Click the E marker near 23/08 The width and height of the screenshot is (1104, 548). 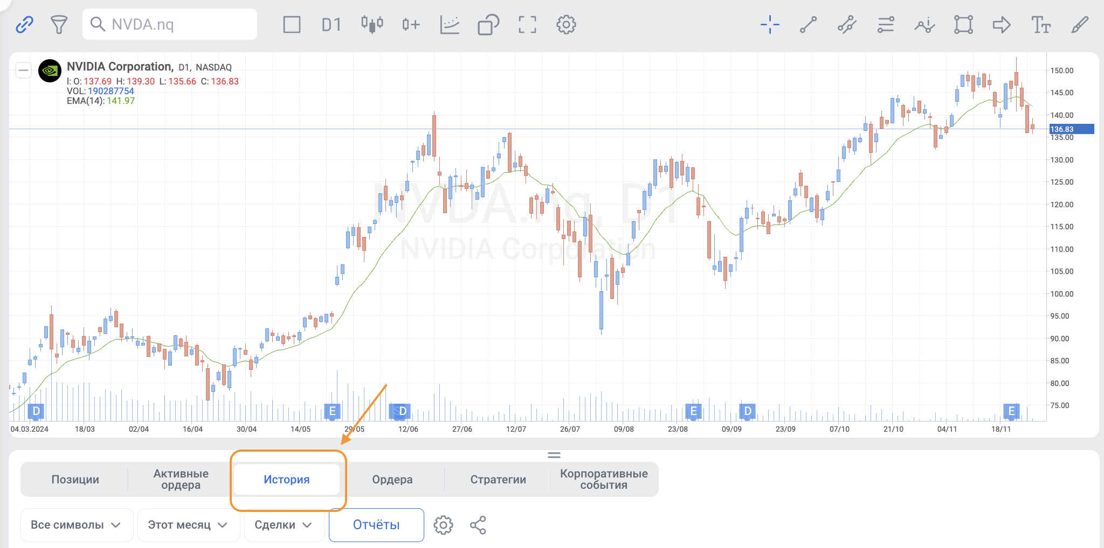(x=693, y=411)
